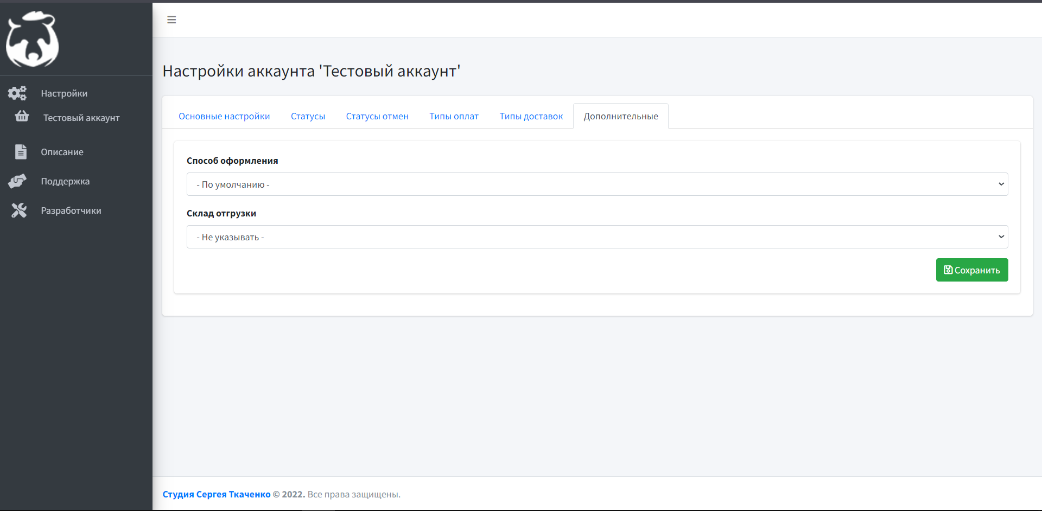Click the handshake icon beside Поддержка
Image resolution: width=1042 pixels, height=511 pixels.
pyautogui.click(x=17, y=181)
